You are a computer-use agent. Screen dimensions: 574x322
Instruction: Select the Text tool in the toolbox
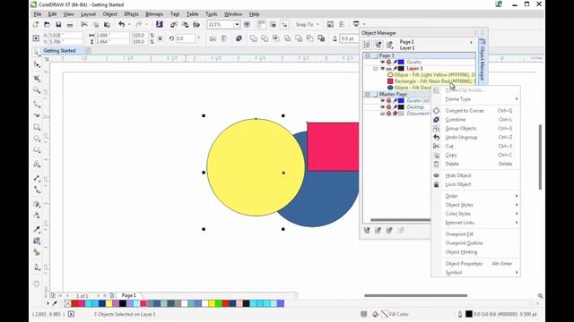click(x=37, y=164)
